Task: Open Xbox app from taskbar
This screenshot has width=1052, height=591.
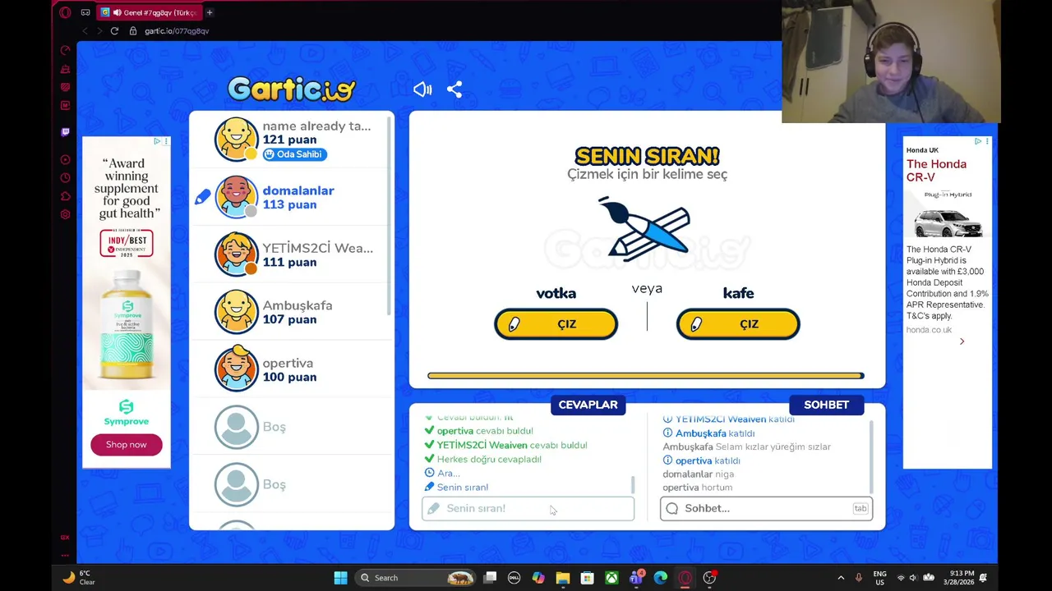Action: point(611,578)
